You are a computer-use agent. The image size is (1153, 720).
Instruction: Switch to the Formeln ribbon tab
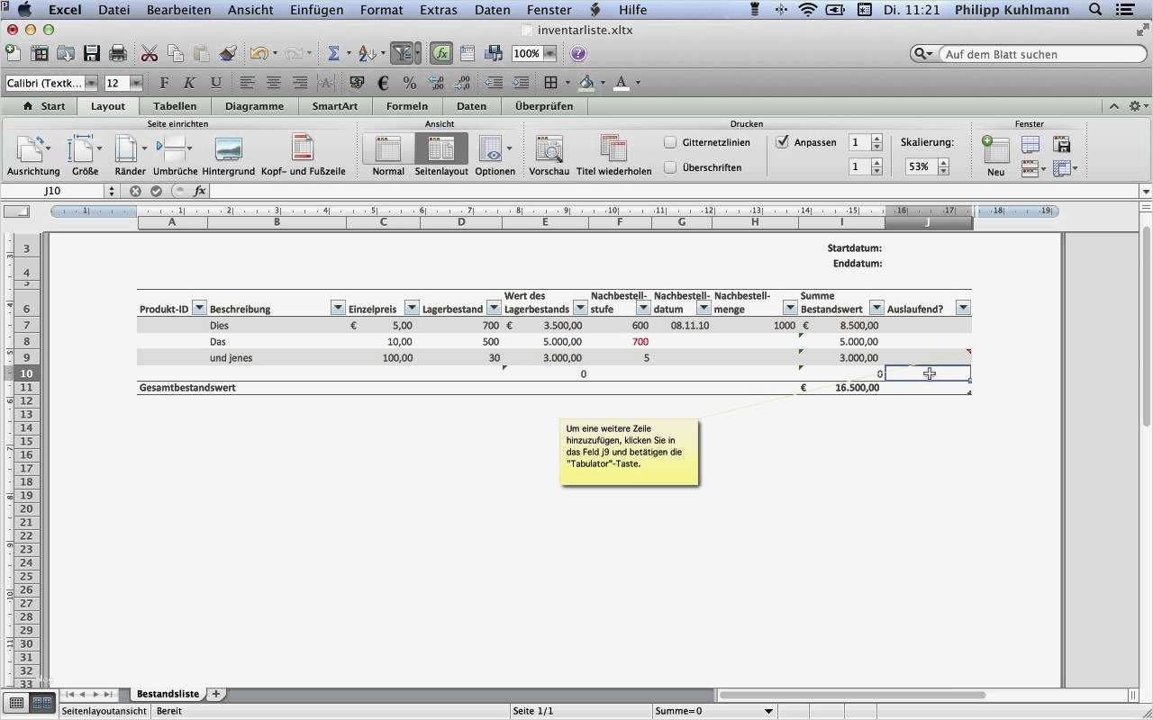coord(407,106)
